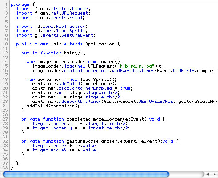Screen dimensions: 218x178
Task: Click the "hibiscus.jpg" string literal
Action: click(136, 66)
